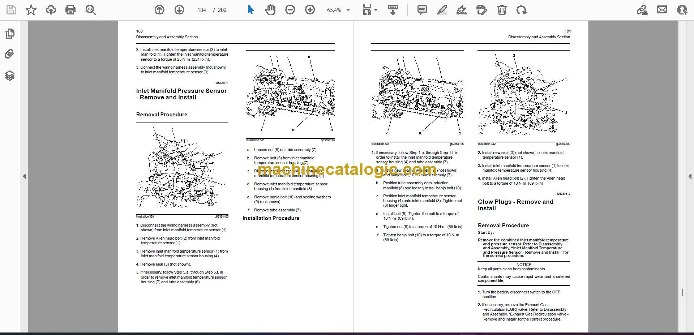694x335 pixels.
Task: Click the stamp tag tool
Action: [482, 10]
